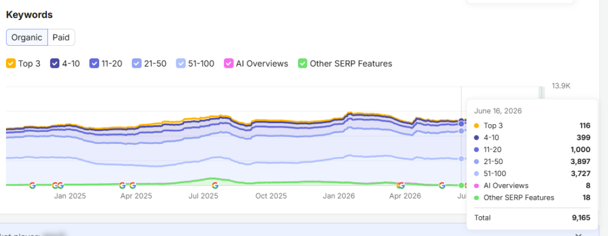This screenshot has width=608, height=236.
Task: Click the Total value 9,165 in tooltip
Action: click(x=581, y=218)
